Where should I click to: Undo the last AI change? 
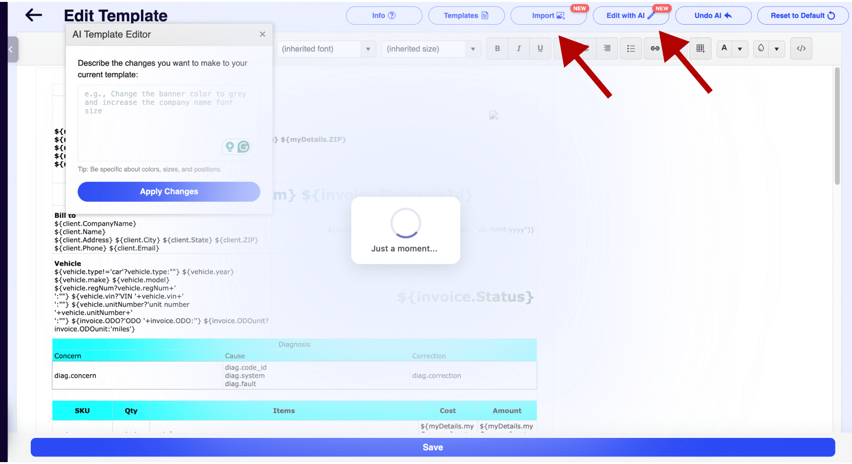(713, 15)
